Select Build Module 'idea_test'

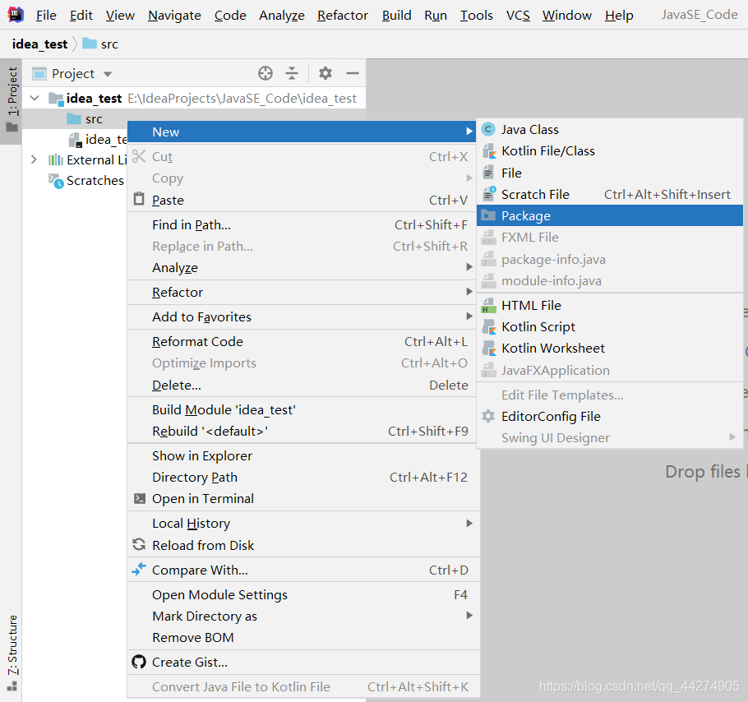tap(302, 409)
